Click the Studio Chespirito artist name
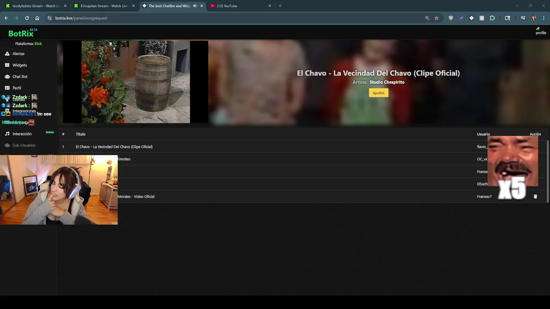 387,82
